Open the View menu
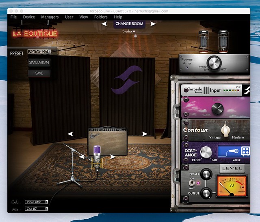This screenshot has width=260, height=222. click(x=84, y=17)
